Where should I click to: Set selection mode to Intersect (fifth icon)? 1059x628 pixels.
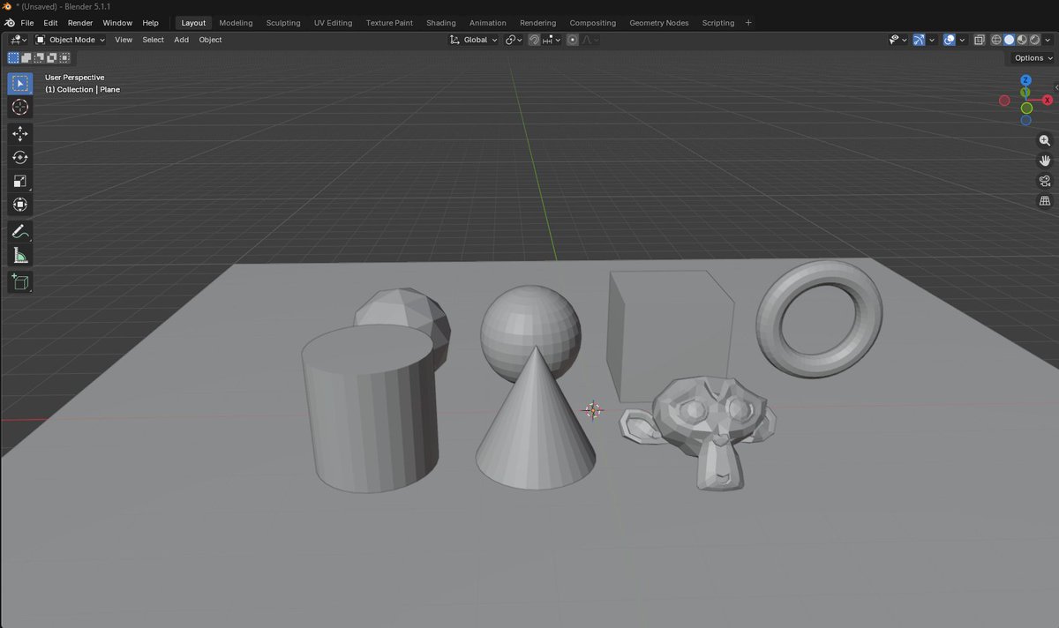click(64, 58)
